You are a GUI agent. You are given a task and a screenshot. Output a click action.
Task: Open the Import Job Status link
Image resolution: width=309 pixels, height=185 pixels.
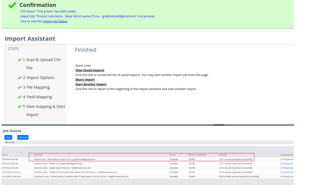(x=55, y=21)
